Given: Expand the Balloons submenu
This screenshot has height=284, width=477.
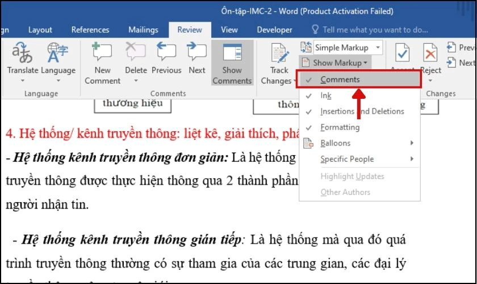Looking at the screenshot, I should pos(359,143).
